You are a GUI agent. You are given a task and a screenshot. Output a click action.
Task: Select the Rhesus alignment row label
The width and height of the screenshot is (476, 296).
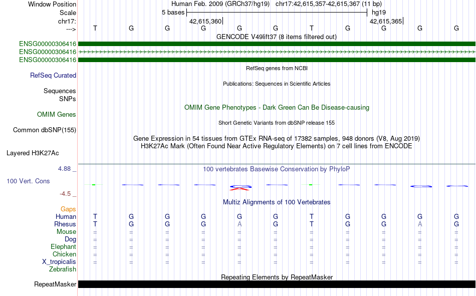click(65, 224)
